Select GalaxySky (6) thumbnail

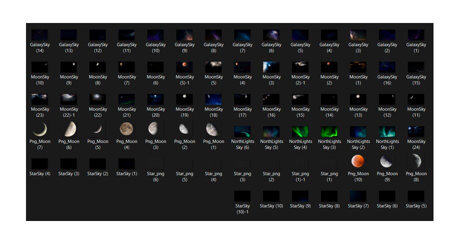pyautogui.click(x=271, y=35)
